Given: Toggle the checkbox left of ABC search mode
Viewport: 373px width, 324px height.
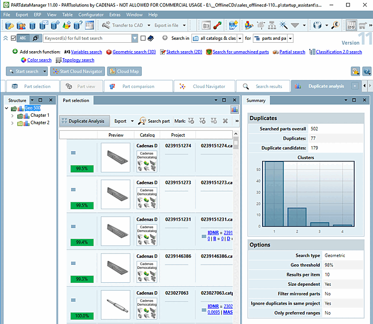Looking at the screenshot, I should [13, 38].
